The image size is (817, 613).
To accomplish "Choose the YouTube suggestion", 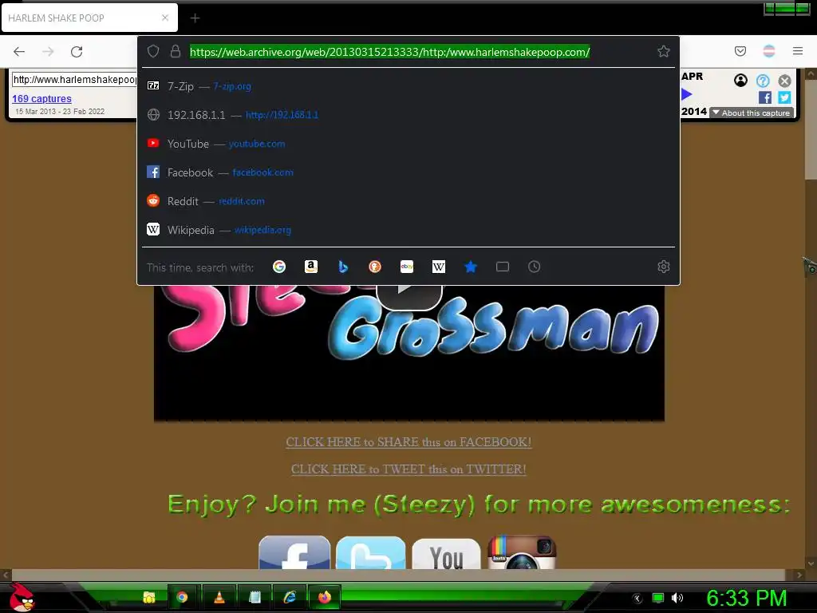I will pyautogui.click(x=408, y=144).
